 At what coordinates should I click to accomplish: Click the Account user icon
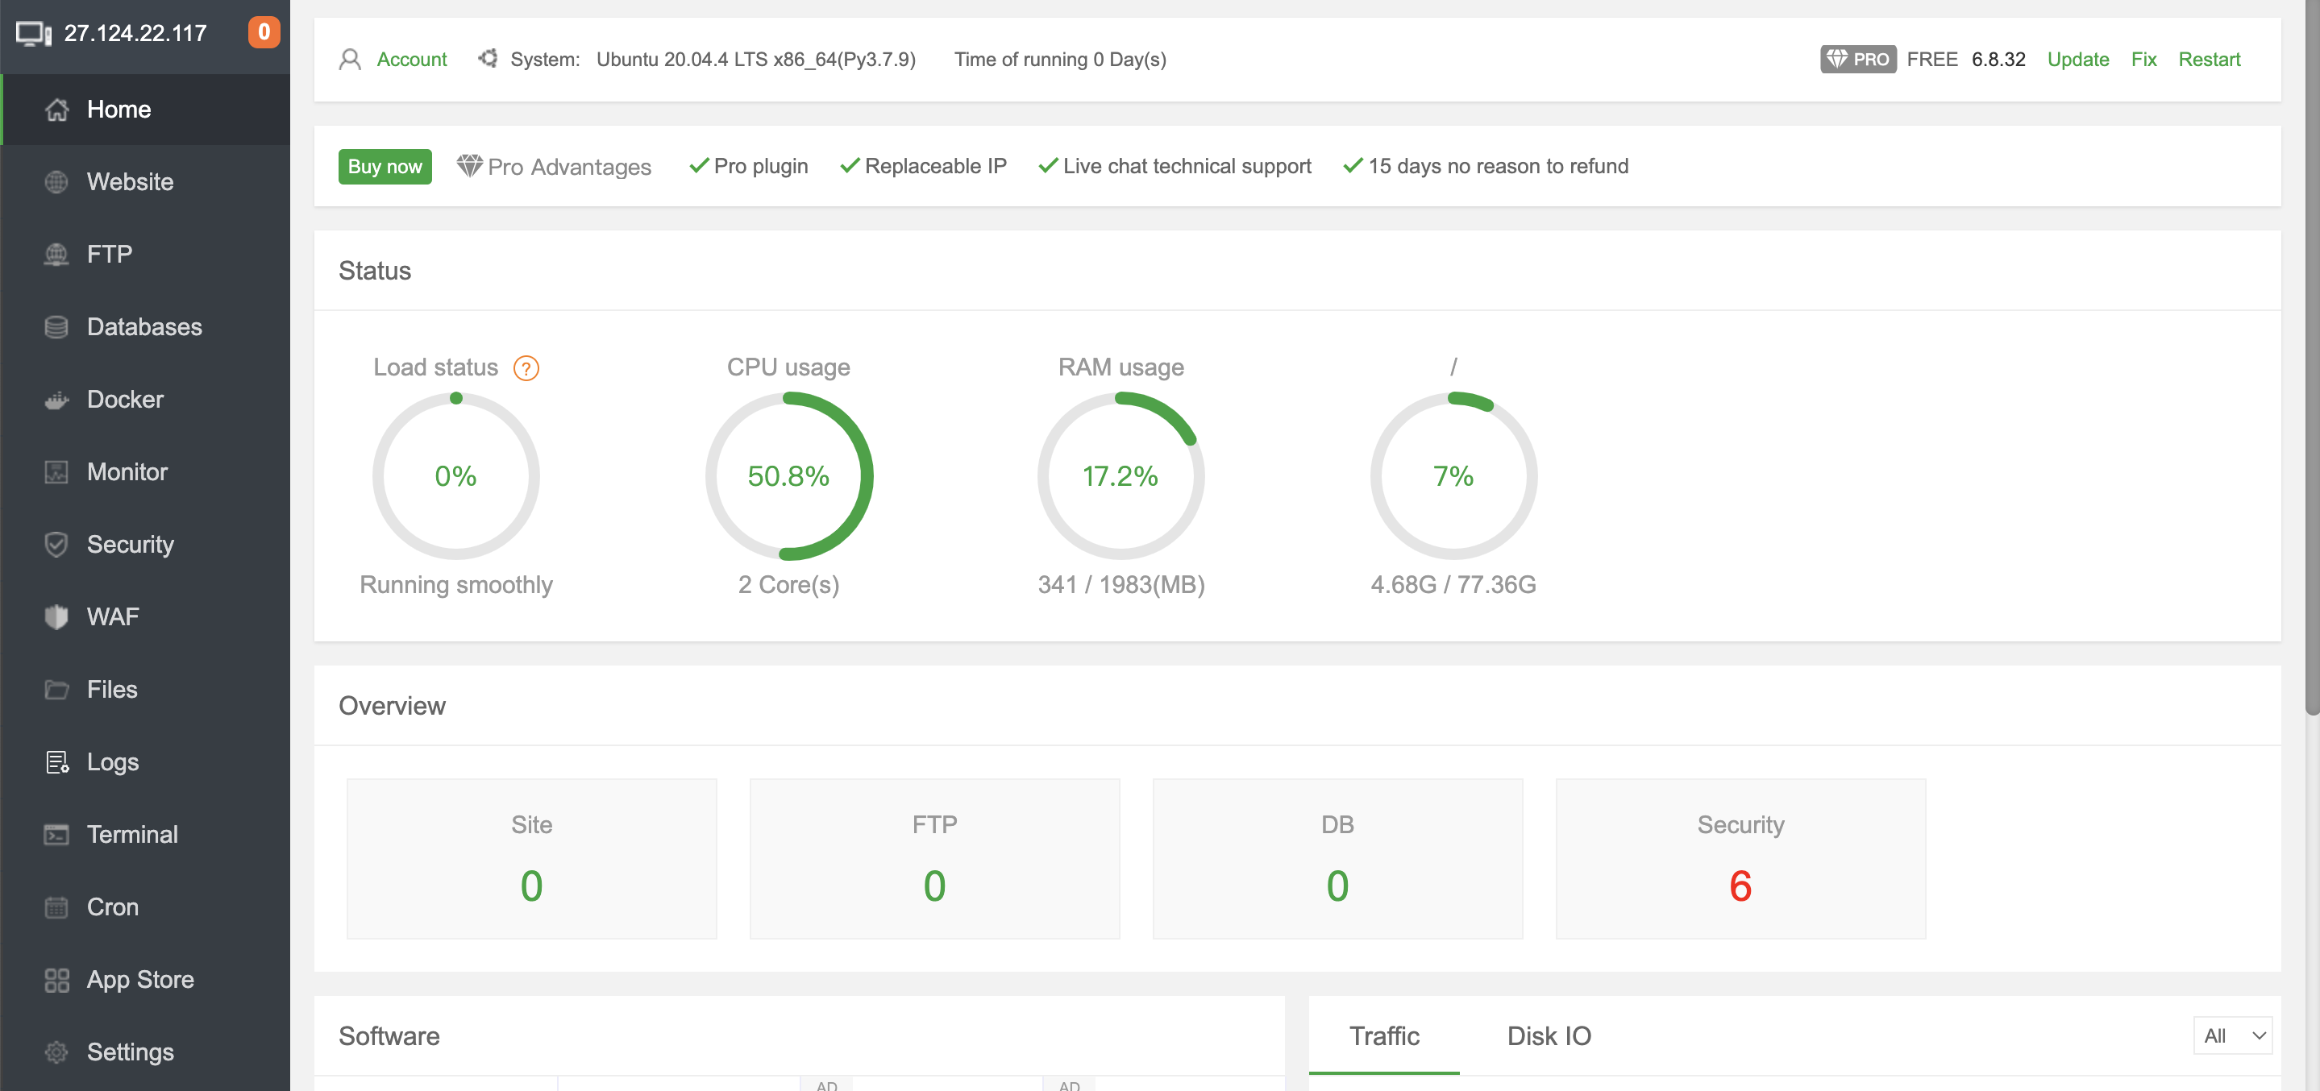[x=349, y=60]
